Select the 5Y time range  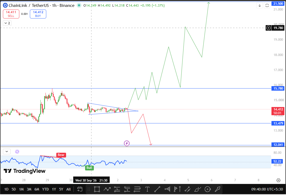pos(61,189)
